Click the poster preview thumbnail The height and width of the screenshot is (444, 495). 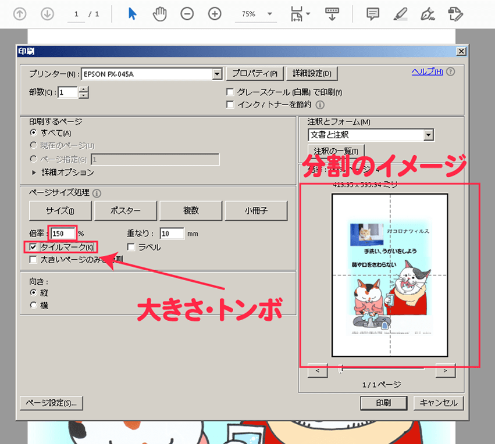click(x=390, y=275)
